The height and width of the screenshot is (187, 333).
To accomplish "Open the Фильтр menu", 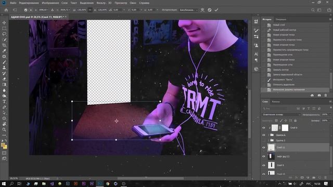I will point(101,3).
